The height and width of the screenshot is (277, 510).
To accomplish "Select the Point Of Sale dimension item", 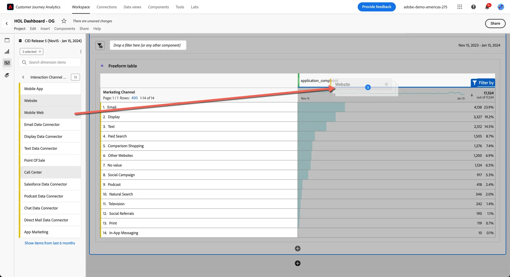I will point(50,160).
